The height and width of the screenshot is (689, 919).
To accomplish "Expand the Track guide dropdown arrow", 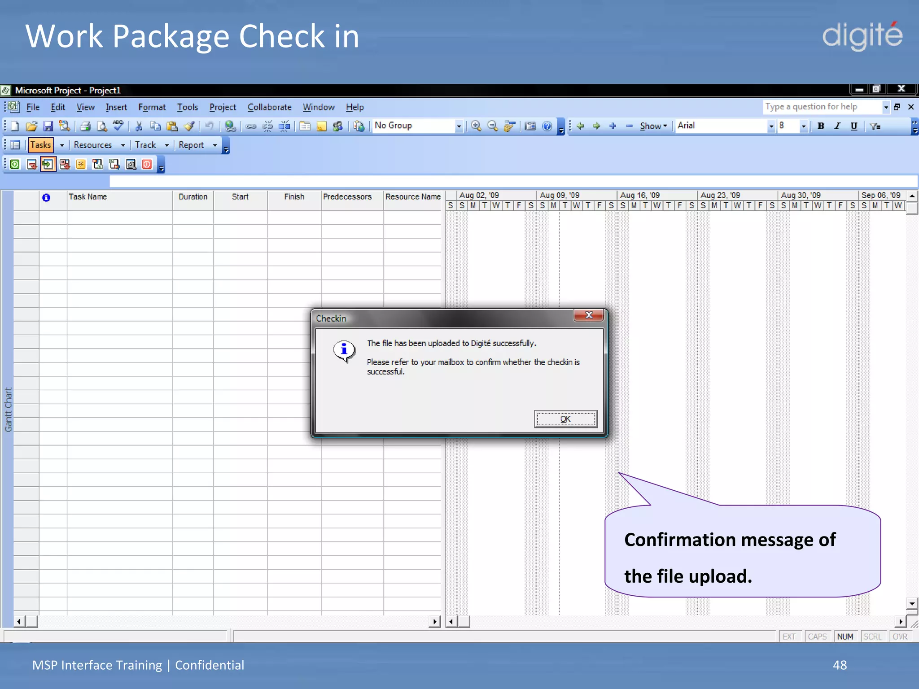I will tap(167, 145).
